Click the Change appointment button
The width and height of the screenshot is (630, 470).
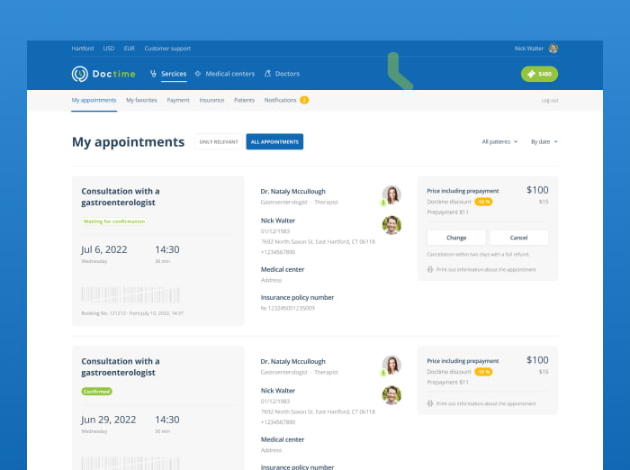point(456,238)
